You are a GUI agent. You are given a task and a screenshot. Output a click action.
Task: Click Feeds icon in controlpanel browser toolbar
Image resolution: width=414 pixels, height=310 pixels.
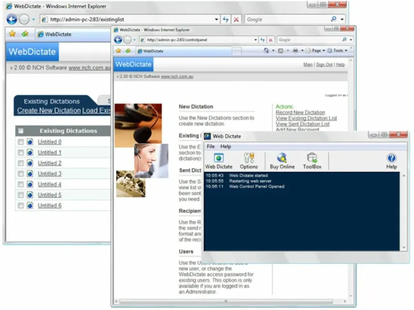tap(280, 51)
